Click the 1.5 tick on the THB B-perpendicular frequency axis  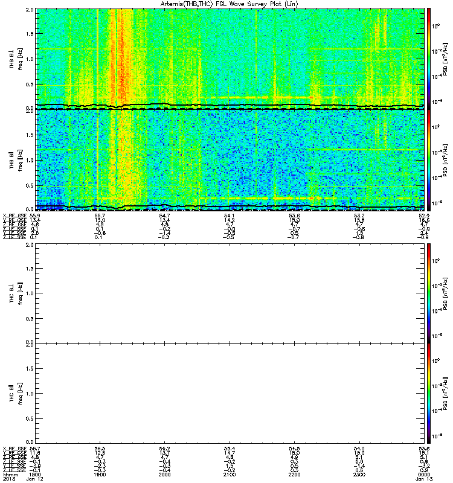point(30,34)
